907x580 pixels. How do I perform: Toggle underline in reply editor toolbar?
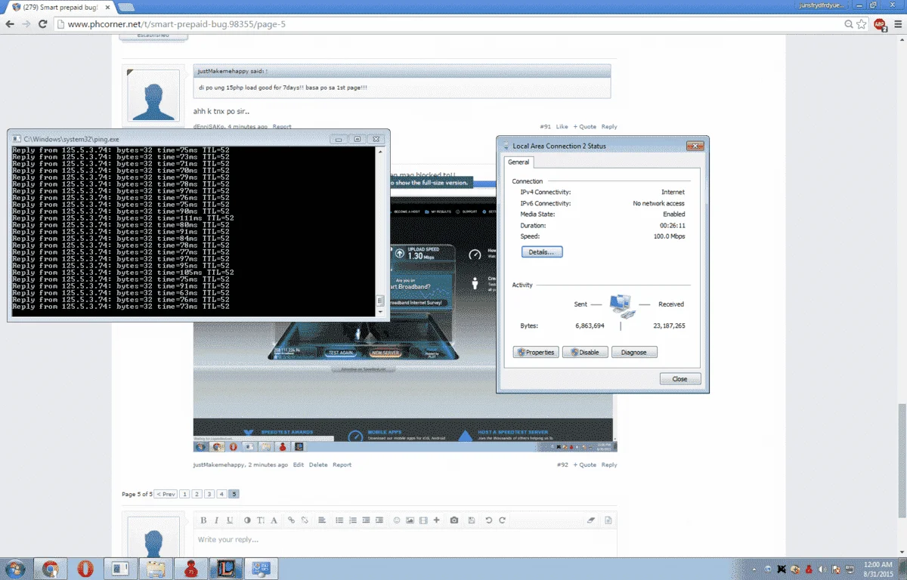(x=230, y=520)
